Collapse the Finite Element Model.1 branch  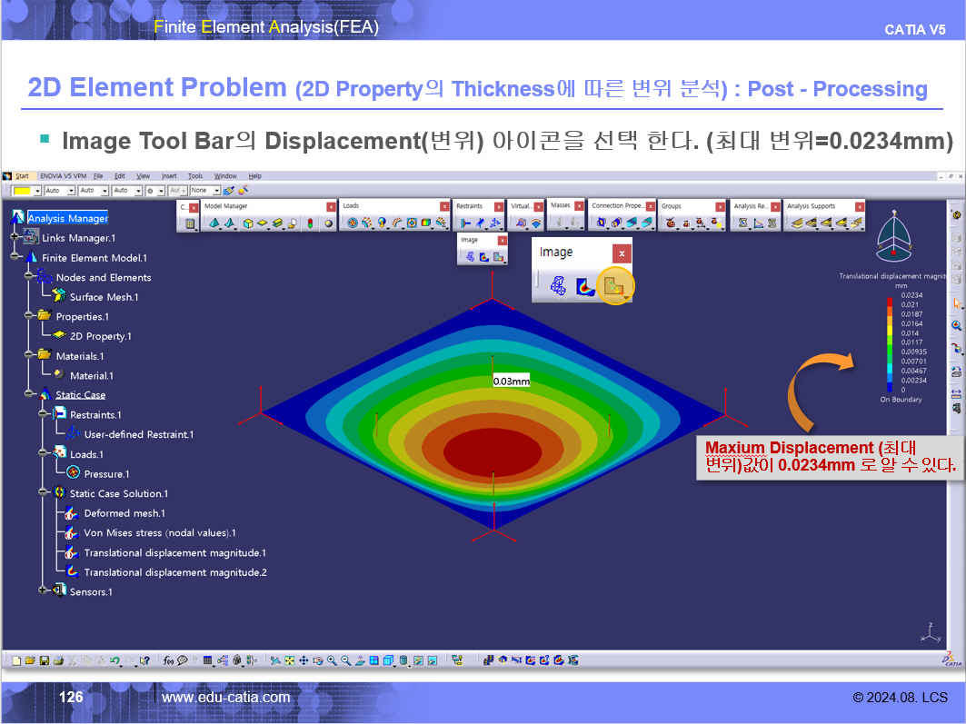point(15,258)
